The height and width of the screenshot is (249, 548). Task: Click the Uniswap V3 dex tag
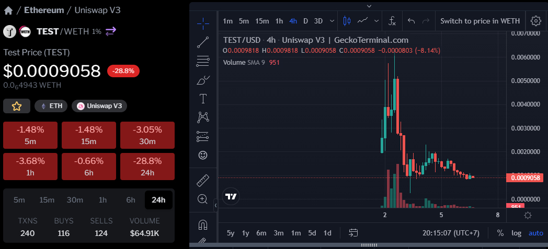click(x=99, y=106)
